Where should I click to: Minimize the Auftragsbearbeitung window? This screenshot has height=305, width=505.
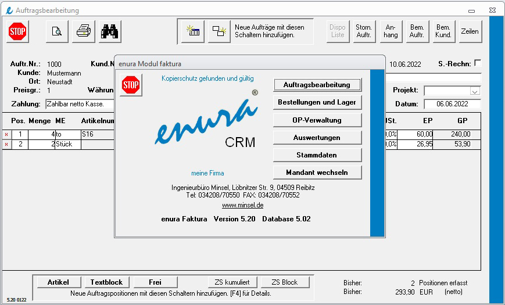(471, 10)
